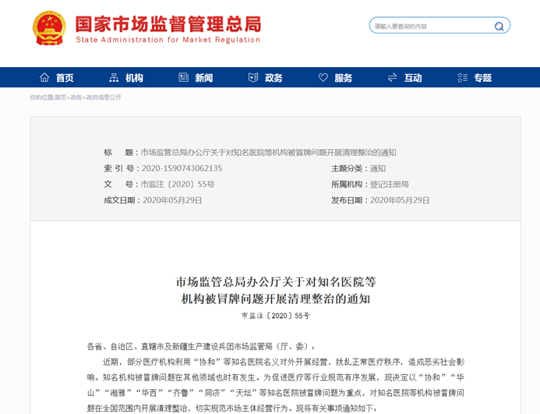The image size is (540, 414).
Task: Click the document number 市监注〔2020〕55号 in info box
Action: click(x=178, y=185)
